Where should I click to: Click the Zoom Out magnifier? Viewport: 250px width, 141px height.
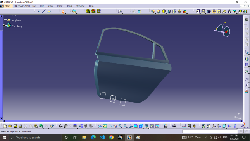coord(126,126)
